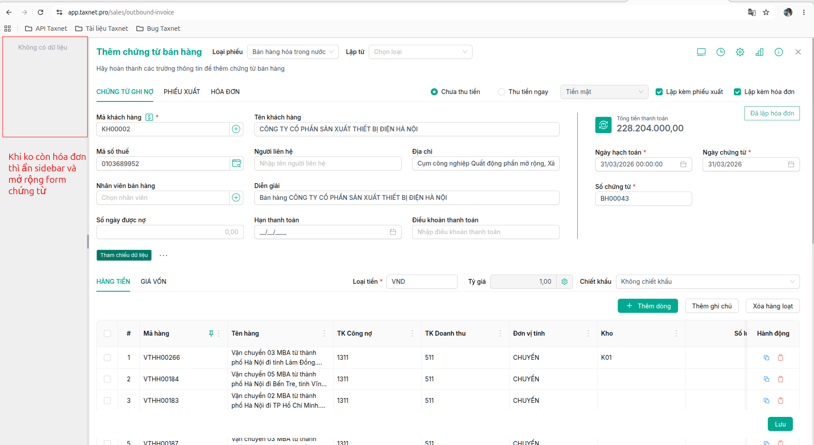The height and width of the screenshot is (445, 814).
Task: Duplicate row VTHH00184 with copy icon
Action: pyautogui.click(x=766, y=379)
